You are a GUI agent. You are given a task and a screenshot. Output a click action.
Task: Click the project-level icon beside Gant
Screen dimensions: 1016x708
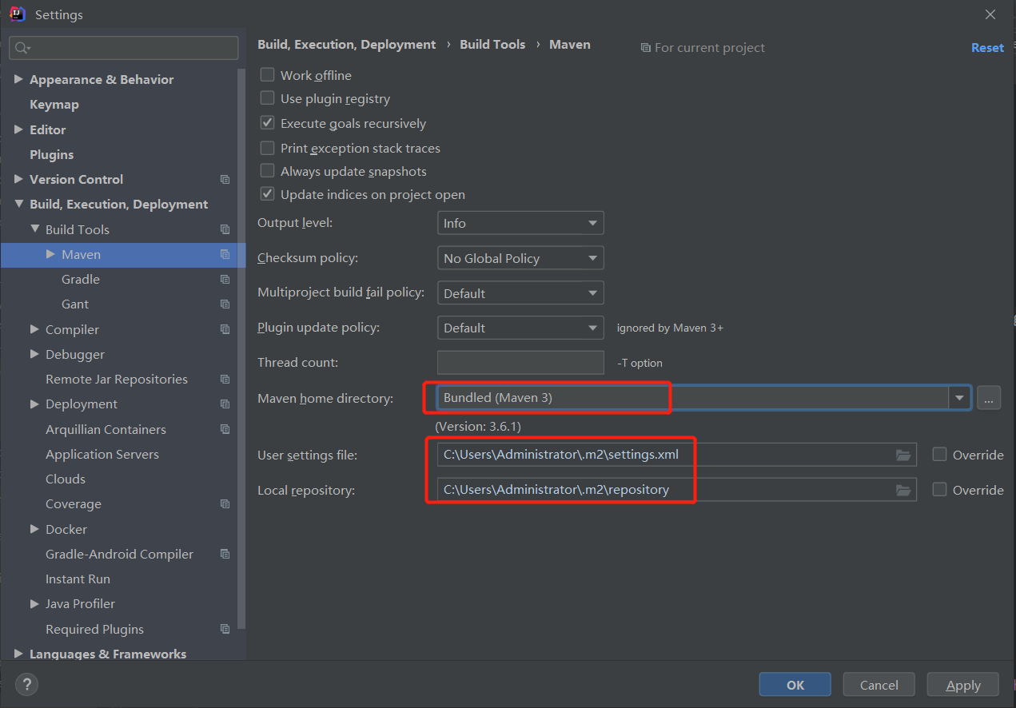[225, 304]
